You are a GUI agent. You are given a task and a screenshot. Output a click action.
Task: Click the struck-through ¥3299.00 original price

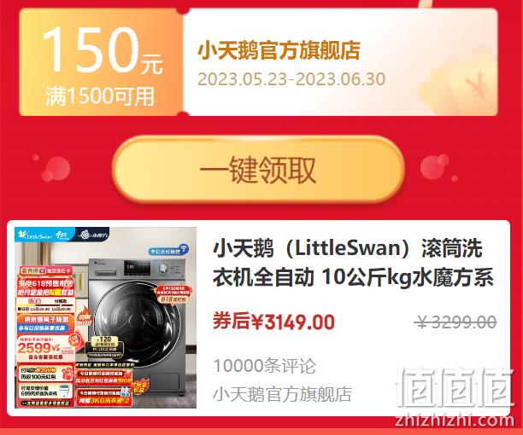pyautogui.click(x=455, y=322)
